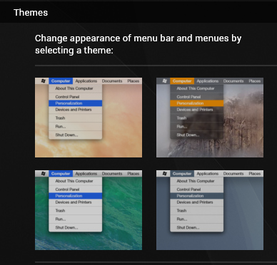Click the 'Change appearance of menu bar' heading
The width and height of the screenshot is (277, 265).
(x=138, y=44)
